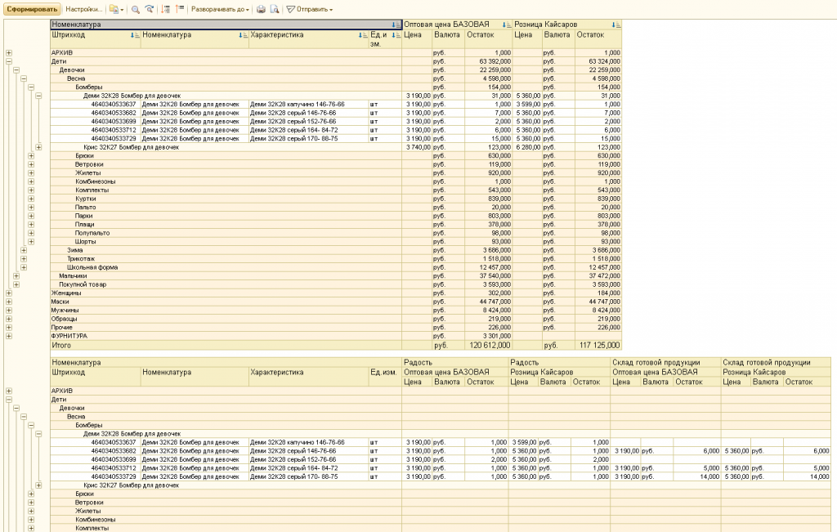
Task: Open Настройки... report settings
Action: [84, 9]
